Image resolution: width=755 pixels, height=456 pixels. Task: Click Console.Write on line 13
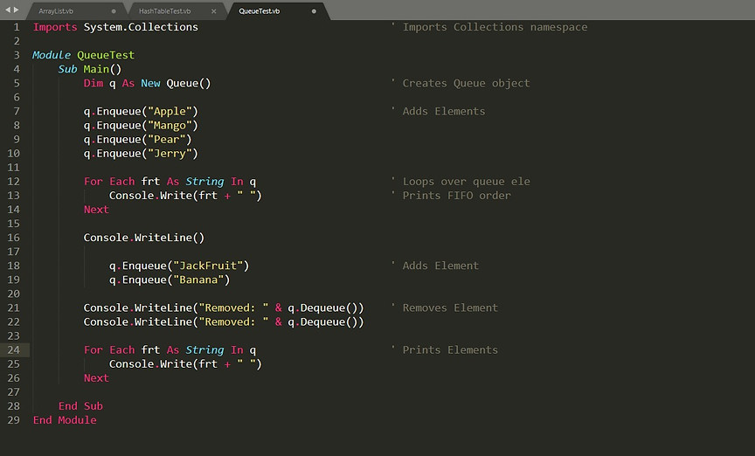[150, 196]
